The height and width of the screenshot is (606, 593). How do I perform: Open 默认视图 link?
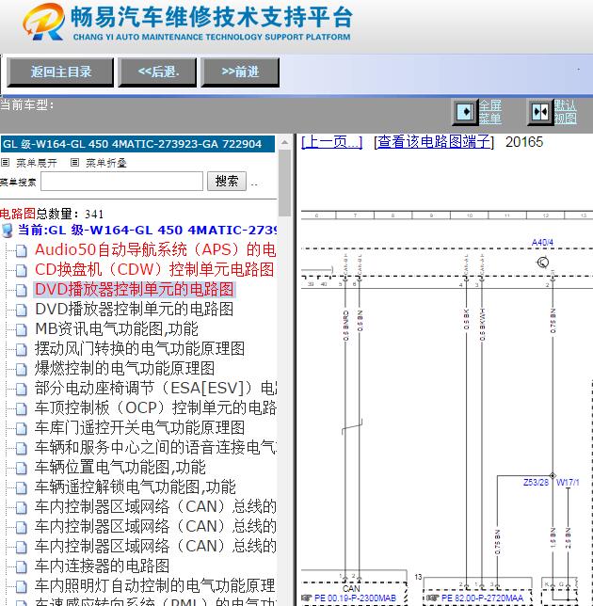tap(565, 112)
